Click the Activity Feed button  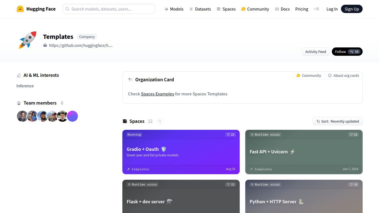coord(315,52)
